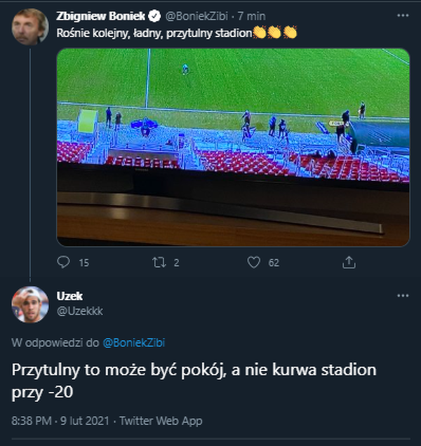This screenshot has width=421, height=446.
Task: Click the reply speech bubble icon
Action: (x=64, y=262)
